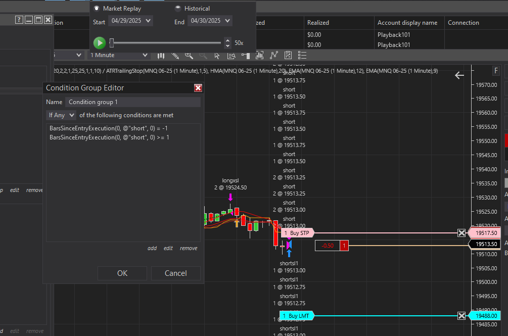Click the longxsl 2 @ 19524.50 label
This screenshot has height=336, width=508.
230,184
